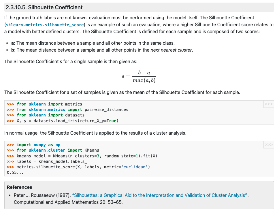Click the References box title
Screen dimensions: 277x211
[19, 187]
